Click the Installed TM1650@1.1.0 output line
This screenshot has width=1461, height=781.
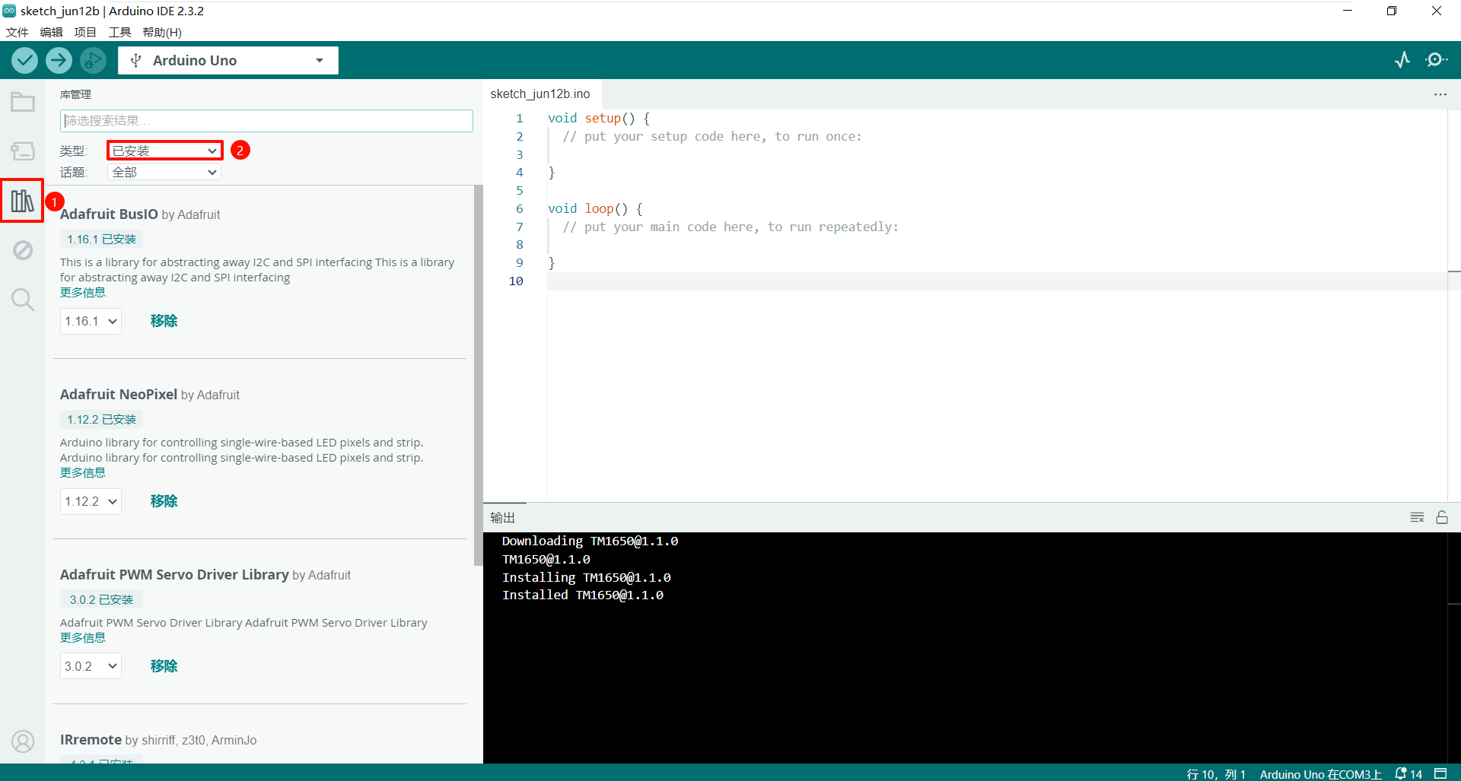click(x=583, y=595)
